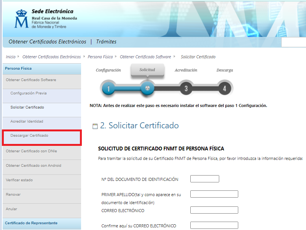
Task: Go to Inicio breadcrumb
Action: 11,57
